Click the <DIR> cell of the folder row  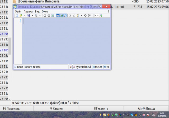[135, 2]
